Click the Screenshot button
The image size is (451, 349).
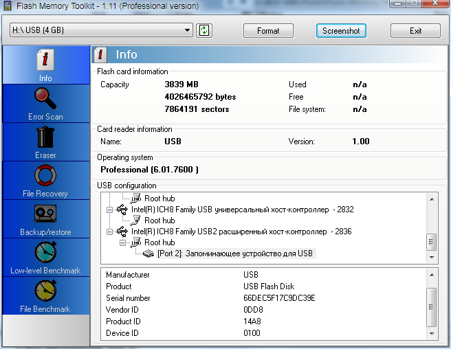(x=341, y=30)
